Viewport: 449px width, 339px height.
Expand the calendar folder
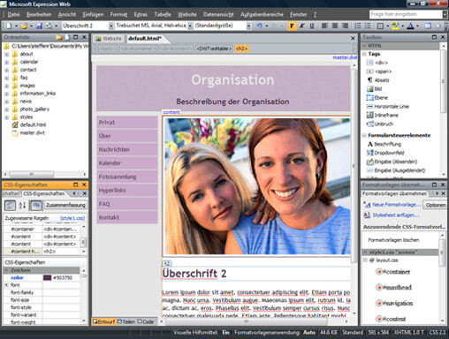tap(6, 62)
